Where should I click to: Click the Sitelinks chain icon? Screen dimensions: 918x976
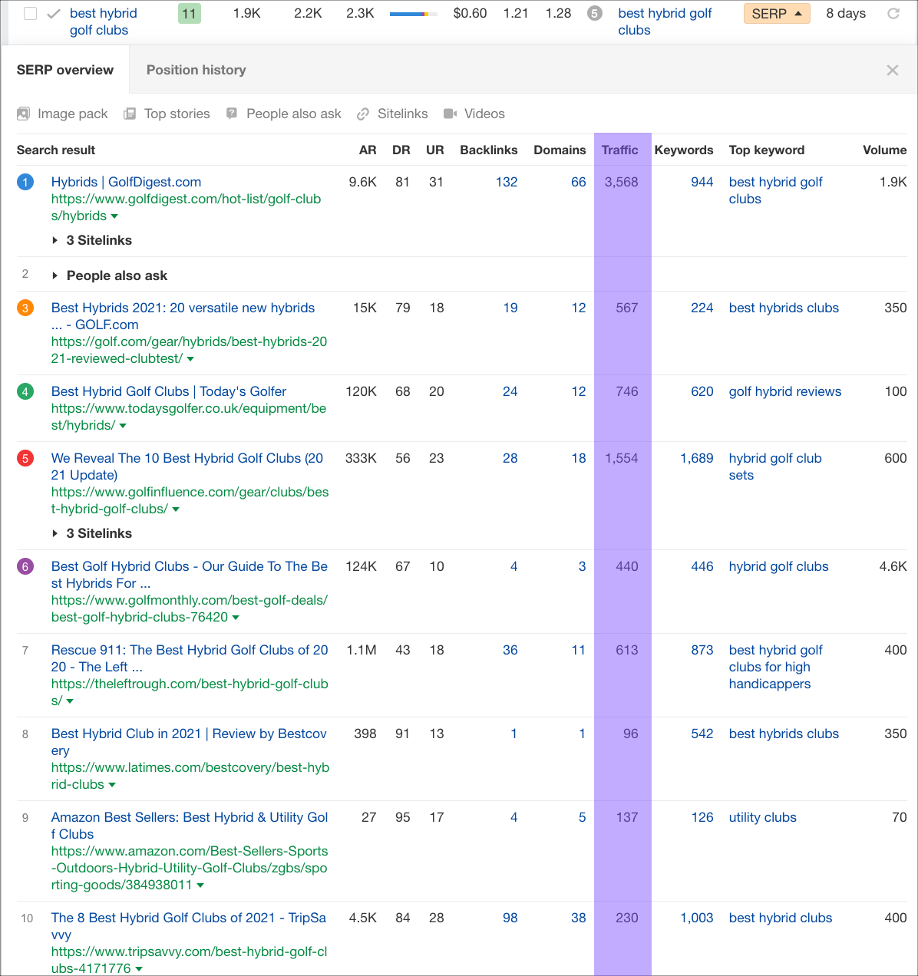click(x=363, y=114)
